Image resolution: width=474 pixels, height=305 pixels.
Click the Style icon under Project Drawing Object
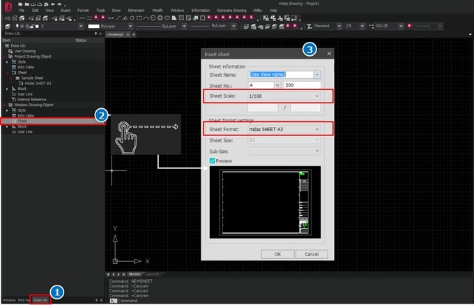(13, 61)
